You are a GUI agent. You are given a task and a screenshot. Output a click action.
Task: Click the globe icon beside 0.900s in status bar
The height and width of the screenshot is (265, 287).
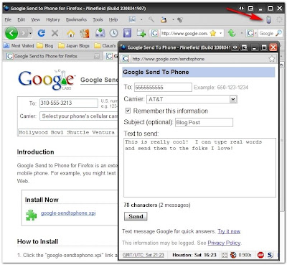click(233, 255)
